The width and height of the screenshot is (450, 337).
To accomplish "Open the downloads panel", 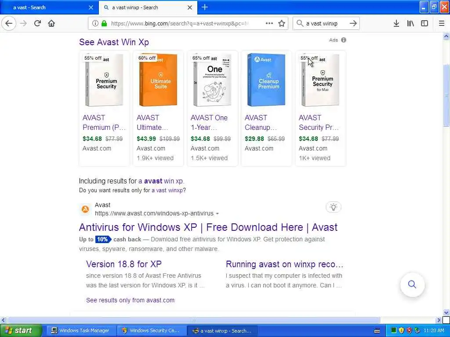I will (396, 24).
